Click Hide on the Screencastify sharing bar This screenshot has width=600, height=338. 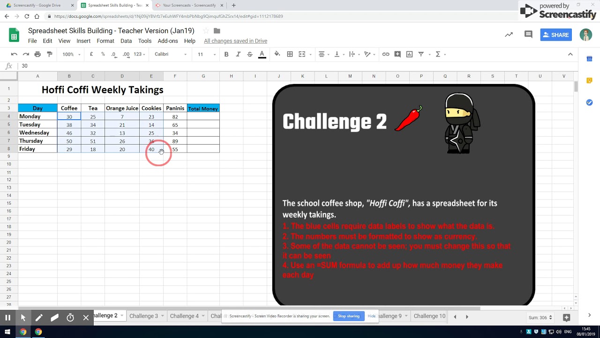[371, 316]
